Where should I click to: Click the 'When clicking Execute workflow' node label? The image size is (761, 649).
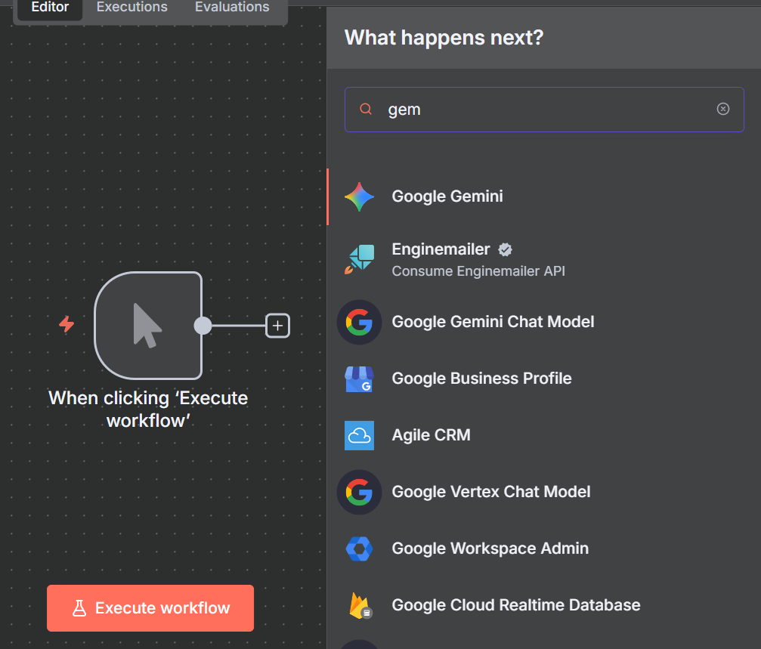pyautogui.click(x=148, y=409)
